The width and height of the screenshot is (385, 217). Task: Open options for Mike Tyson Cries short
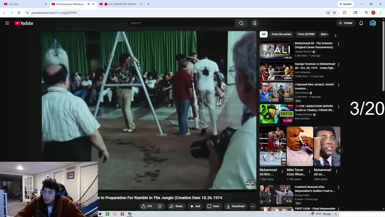point(310,171)
